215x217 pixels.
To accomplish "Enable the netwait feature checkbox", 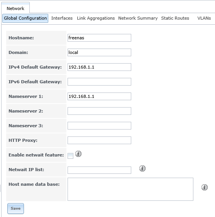I will tap(70, 156).
